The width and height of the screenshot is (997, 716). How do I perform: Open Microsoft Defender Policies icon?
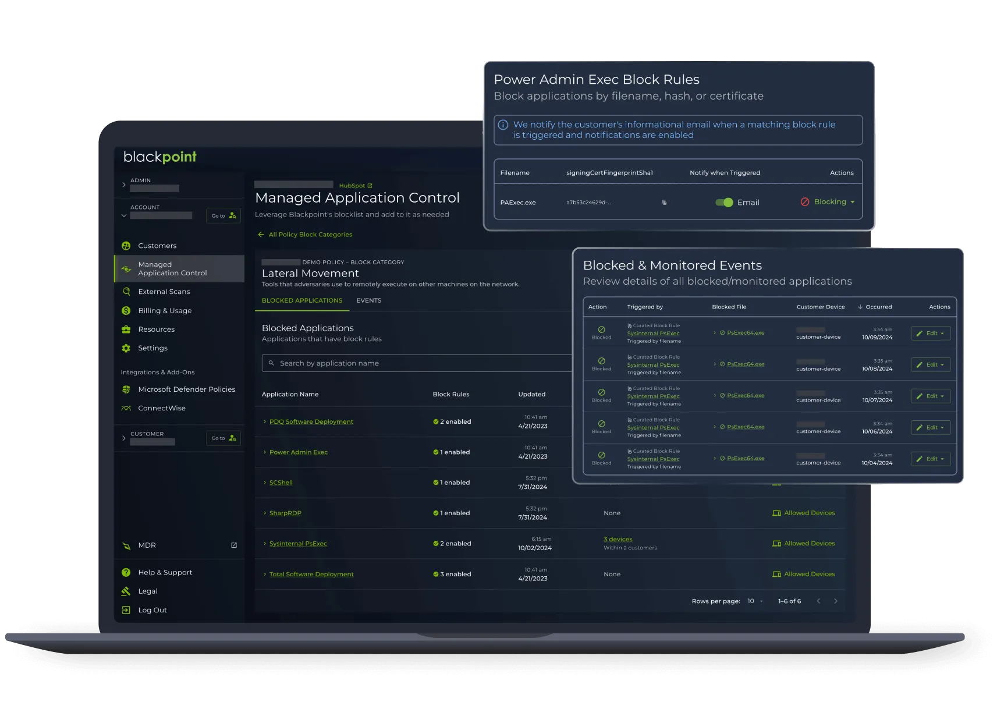(126, 389)
